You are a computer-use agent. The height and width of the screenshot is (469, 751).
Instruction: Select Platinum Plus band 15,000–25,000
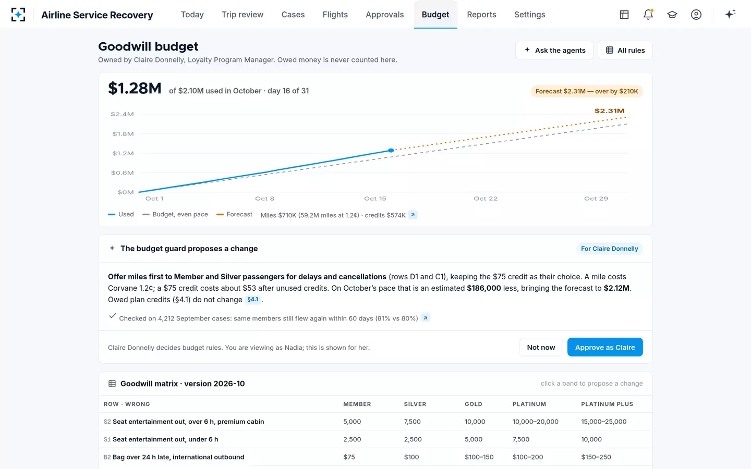604,422
